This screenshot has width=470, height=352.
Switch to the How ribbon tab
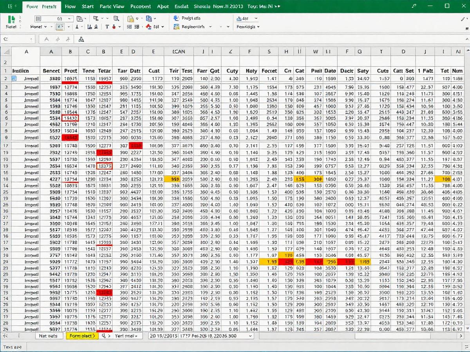70,6
